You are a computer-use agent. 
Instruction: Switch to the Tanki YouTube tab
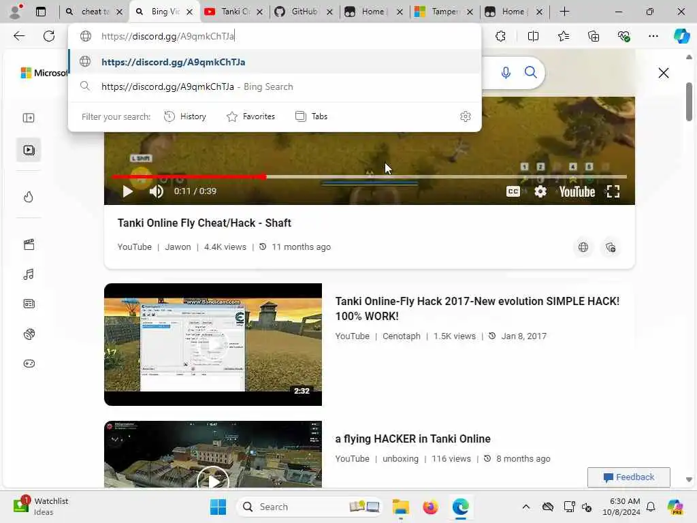pos(233,12)
